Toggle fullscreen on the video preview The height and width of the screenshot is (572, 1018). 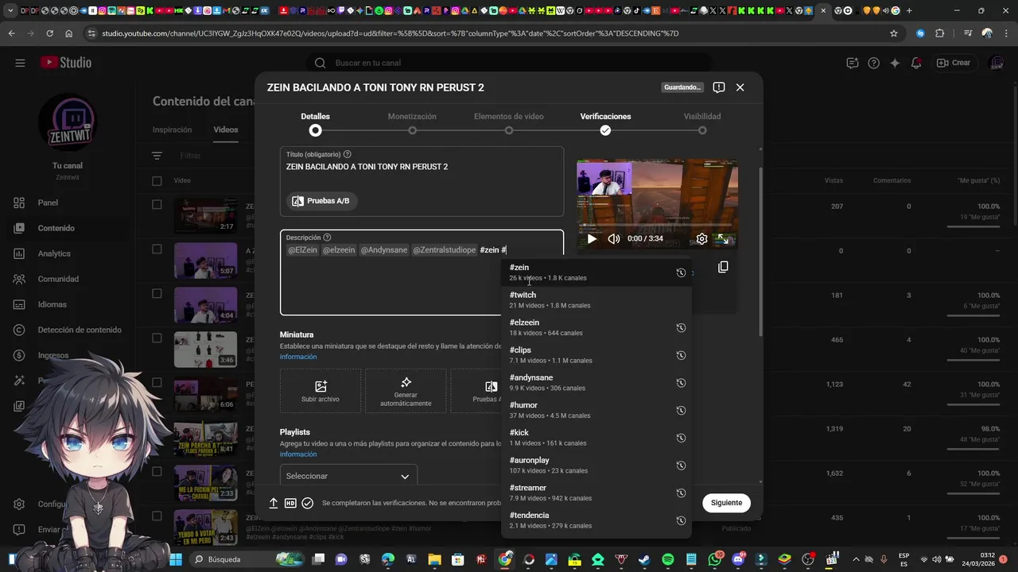pyautogui.click(x=723, y=238)
